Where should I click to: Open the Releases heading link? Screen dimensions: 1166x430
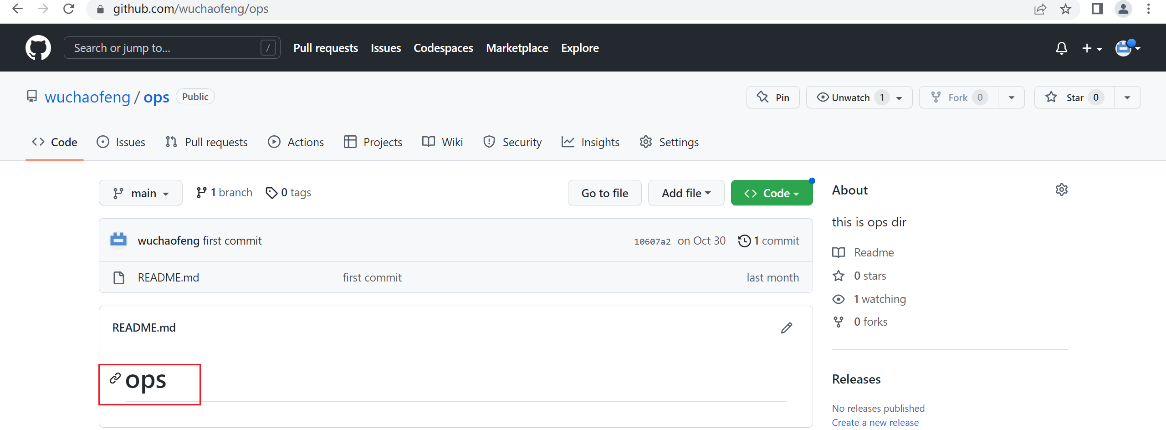pos(856,379)
